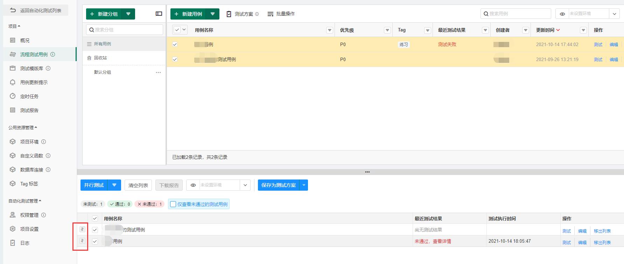
Task: Click the 搜索用例 search field
Action: [x=516, y=14]
